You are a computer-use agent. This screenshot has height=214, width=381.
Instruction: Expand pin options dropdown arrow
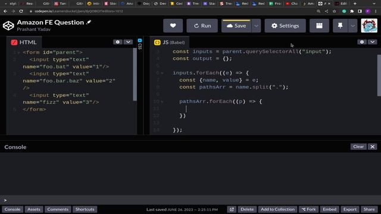click(353, 26)
